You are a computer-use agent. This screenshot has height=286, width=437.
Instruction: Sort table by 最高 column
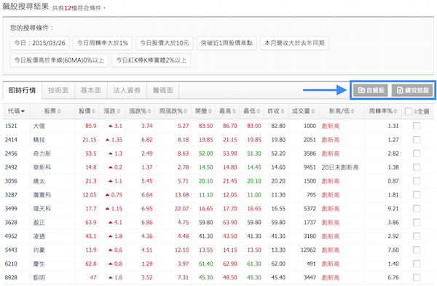[x=227, y=111]
